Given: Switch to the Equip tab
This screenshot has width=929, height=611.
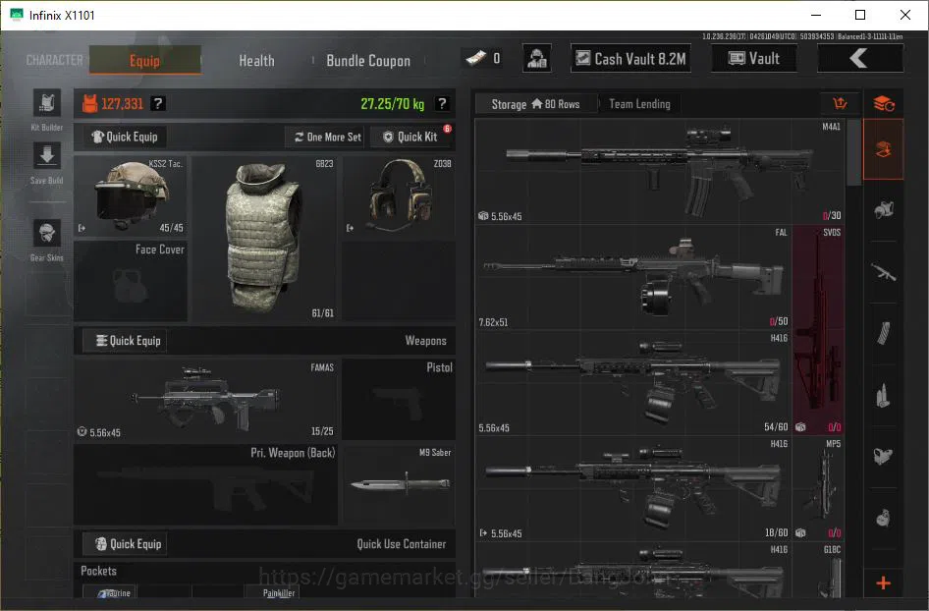Looking at the screenshot, I should tap(145, 61).
